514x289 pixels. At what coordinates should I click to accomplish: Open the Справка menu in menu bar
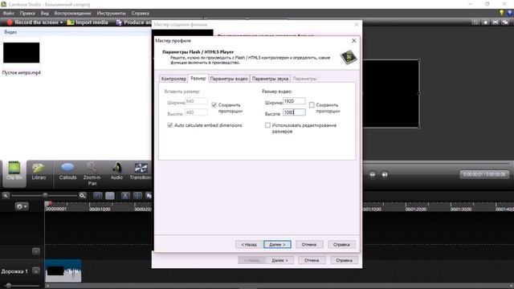[x=141, y=13]
